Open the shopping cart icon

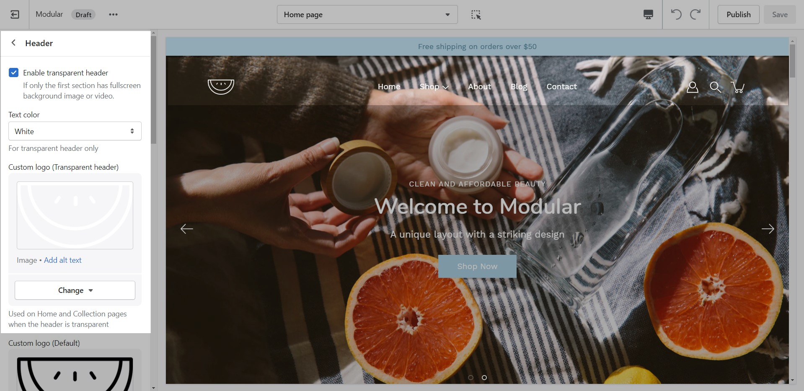tap(737, 87)
